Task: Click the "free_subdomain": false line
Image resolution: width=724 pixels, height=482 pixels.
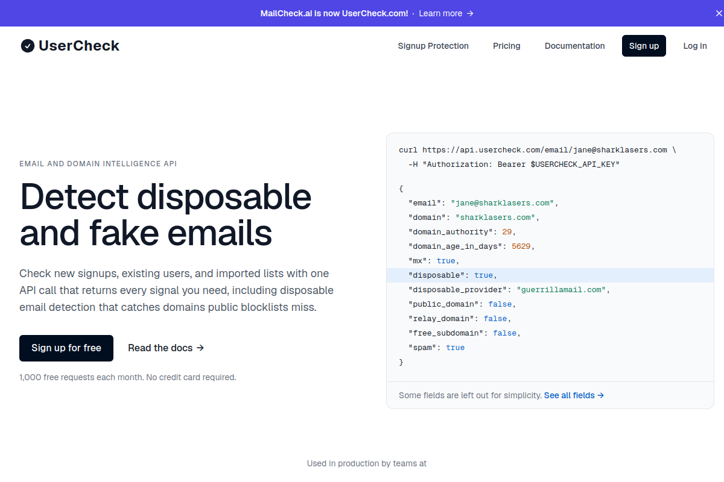Action: 465,333
